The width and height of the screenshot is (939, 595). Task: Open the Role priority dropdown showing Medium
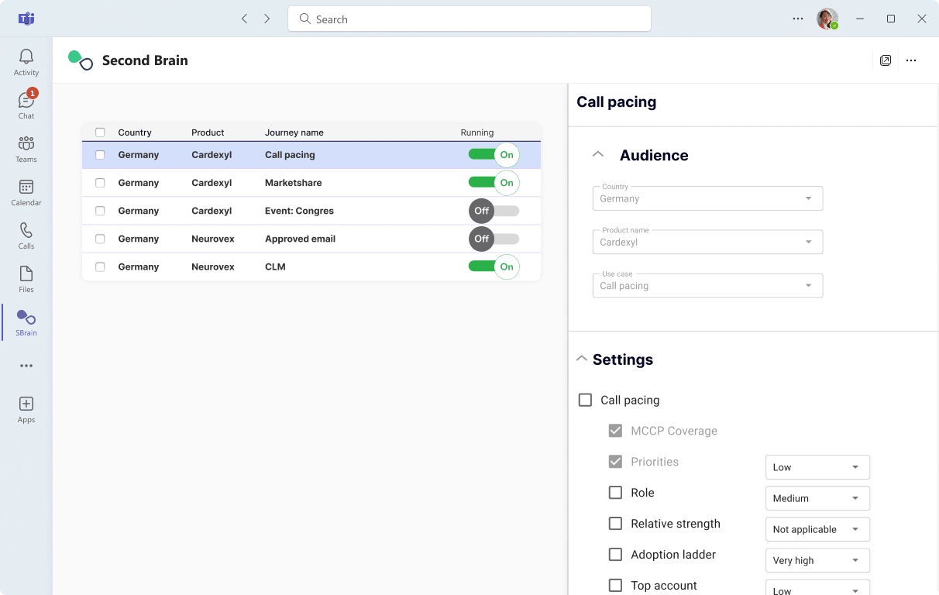point(817,498)
